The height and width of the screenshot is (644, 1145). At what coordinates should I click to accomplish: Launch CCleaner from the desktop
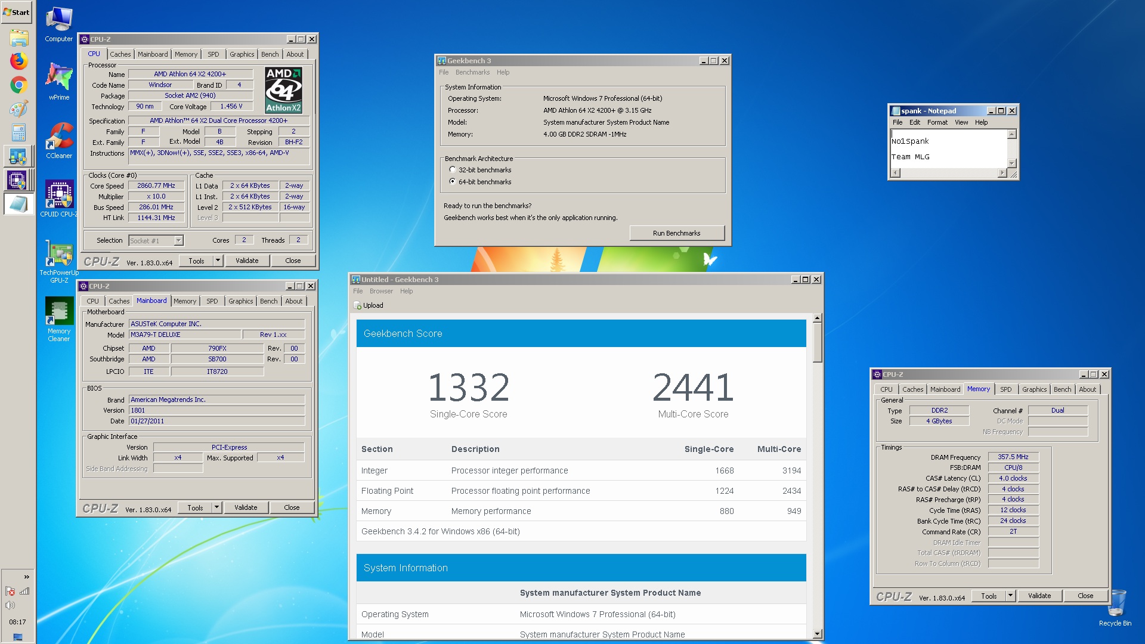59,140
